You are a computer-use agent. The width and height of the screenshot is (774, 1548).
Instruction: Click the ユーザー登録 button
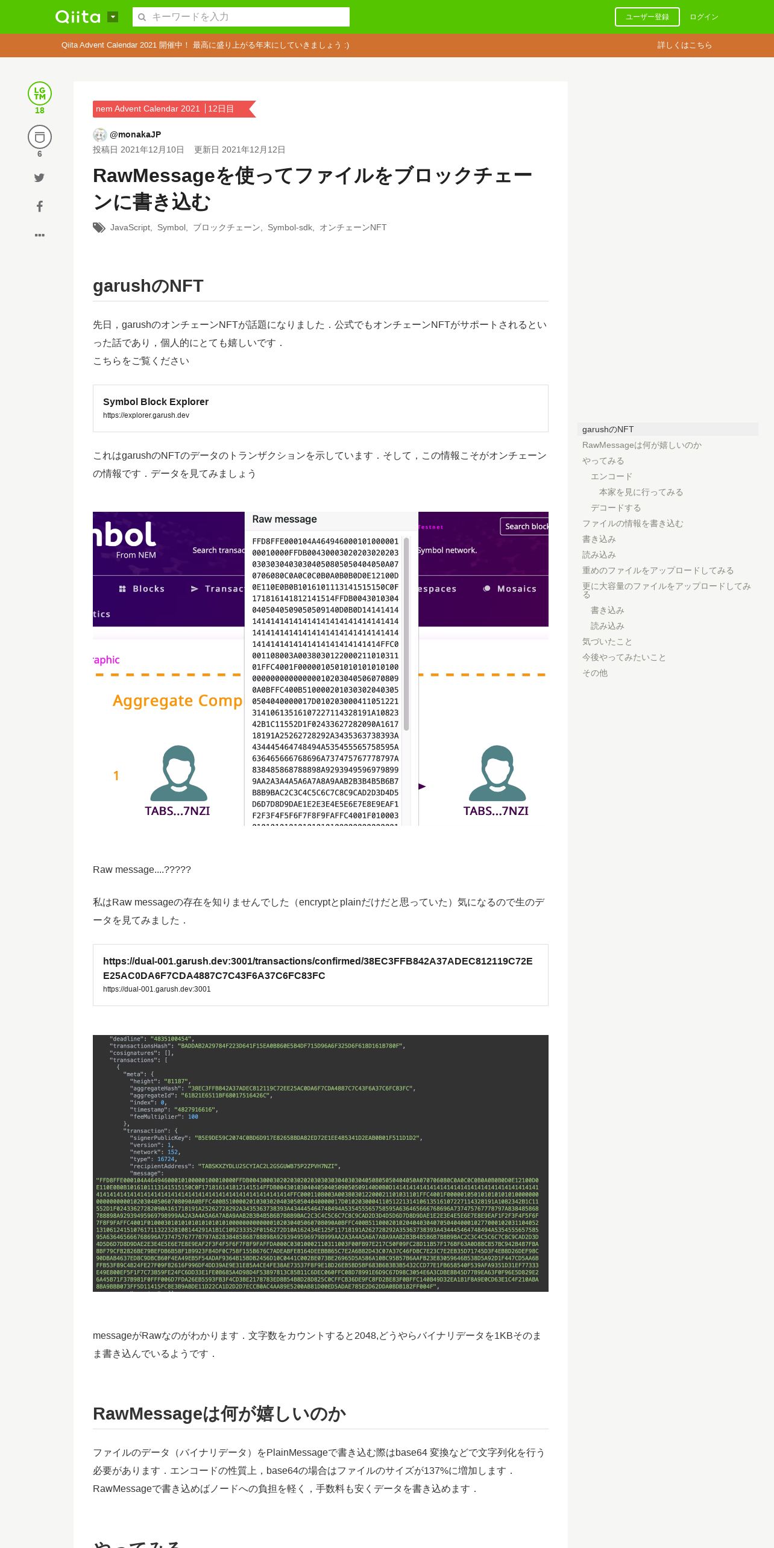(x=647, y=17)
